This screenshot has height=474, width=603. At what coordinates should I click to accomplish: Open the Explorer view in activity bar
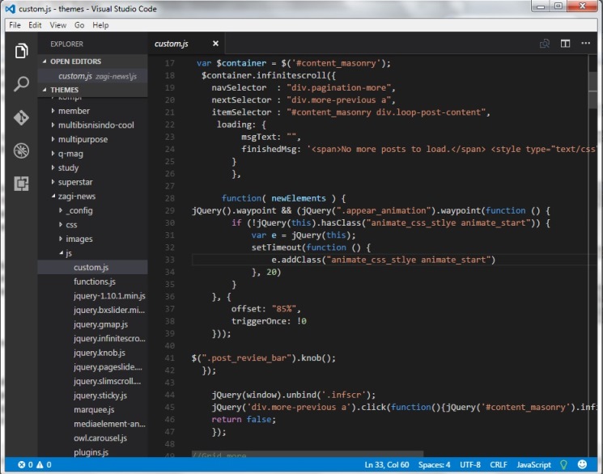pos(21,52)
